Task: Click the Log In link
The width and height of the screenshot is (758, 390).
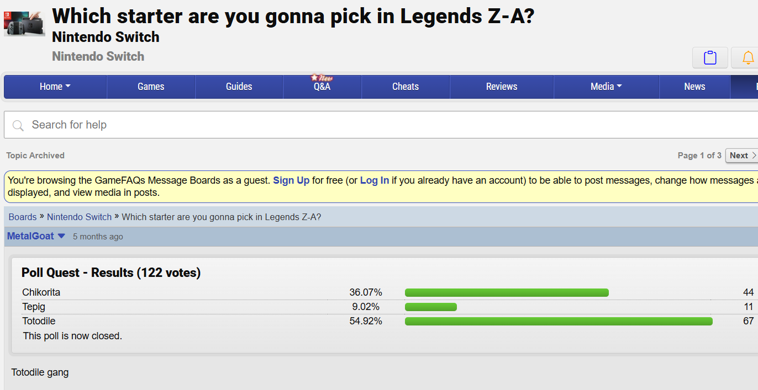Action: tap(375, 180)
